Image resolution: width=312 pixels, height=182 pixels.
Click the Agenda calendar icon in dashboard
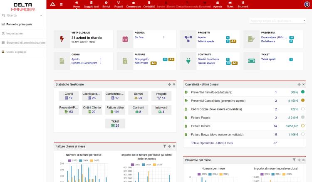[x=125, y=39]
